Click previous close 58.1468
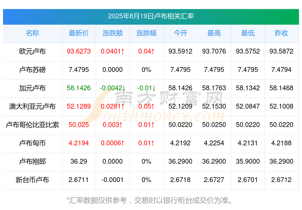The image size is (302, 210). [x=281, y=88]
